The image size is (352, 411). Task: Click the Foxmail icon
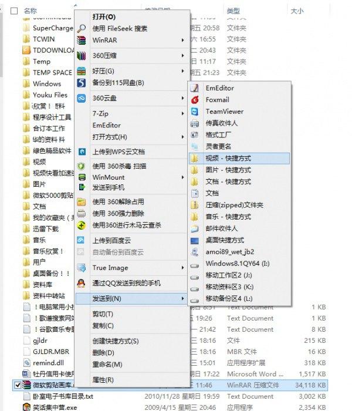pos(194,100)
